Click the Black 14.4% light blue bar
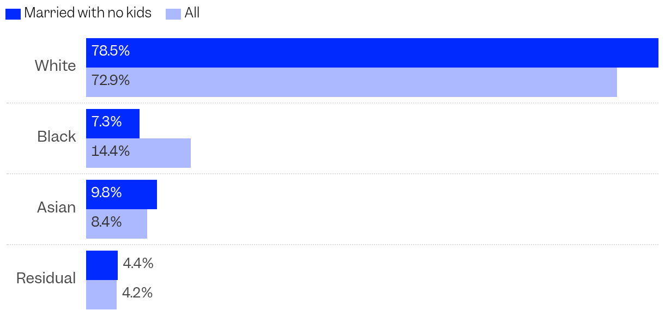 click(138, 153)
